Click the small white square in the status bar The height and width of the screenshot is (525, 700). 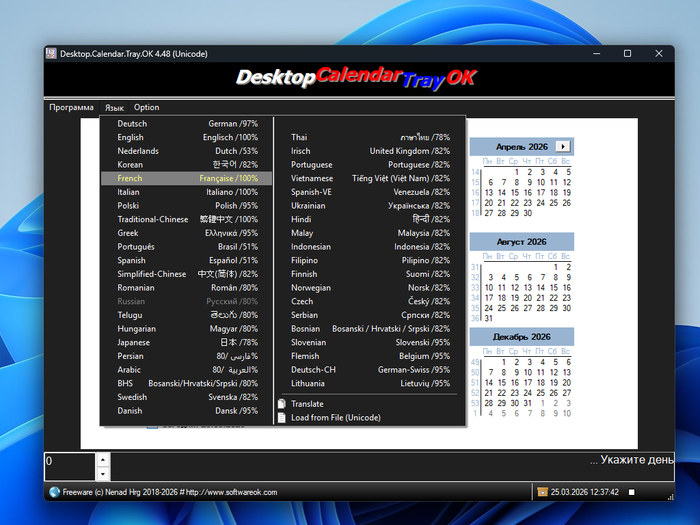[x=632, y=492]
